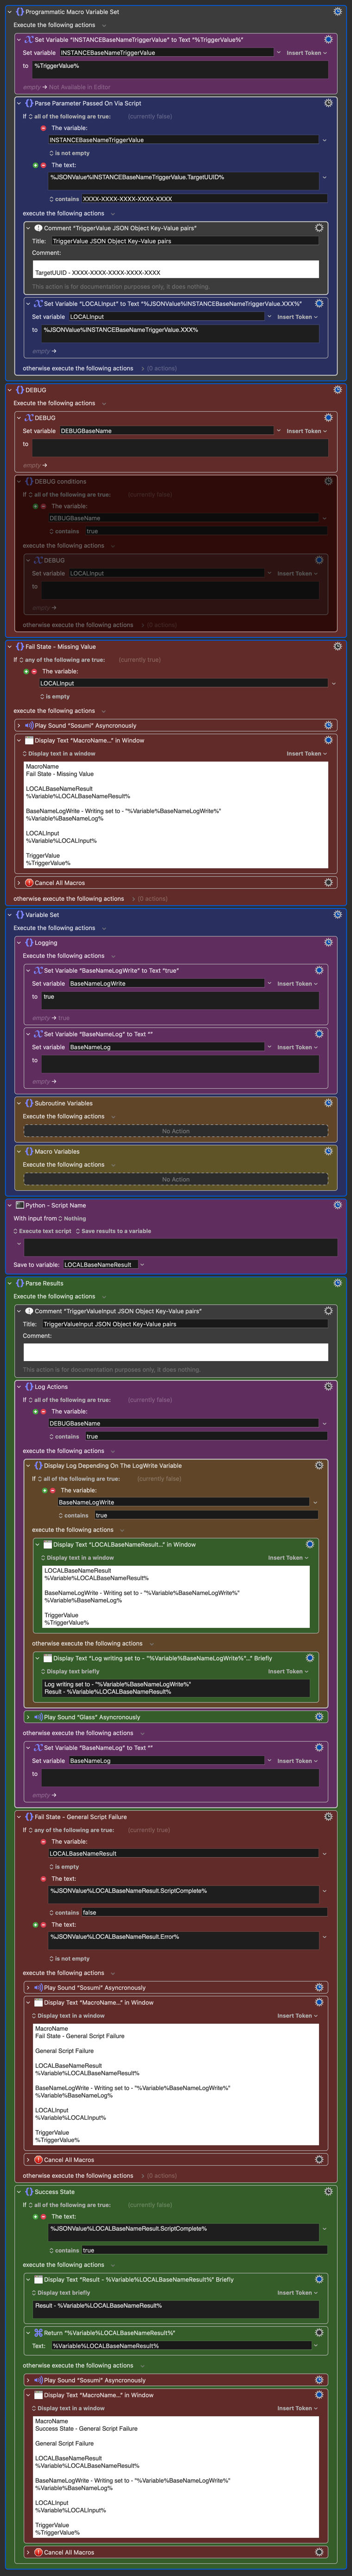Viewport: 352px width, 2576px height.
Task: Expand the Play Sound "Glass" Asynchronously action
Action: point(28,1717)
